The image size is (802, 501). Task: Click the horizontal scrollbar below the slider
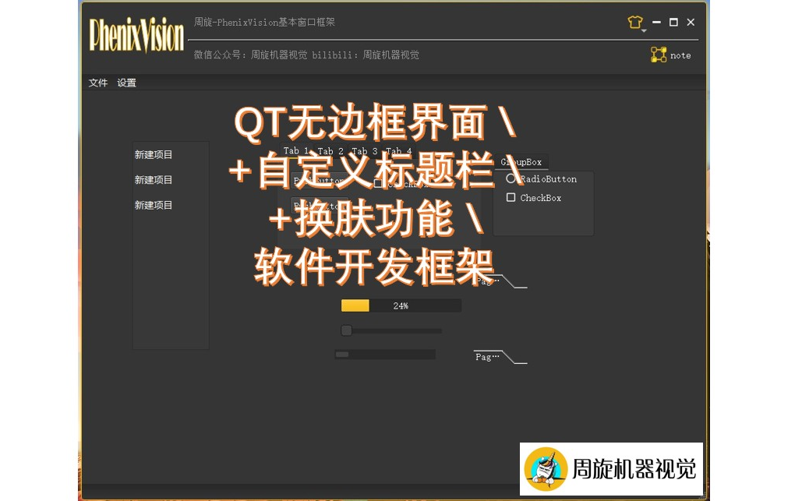click(384, 354)
